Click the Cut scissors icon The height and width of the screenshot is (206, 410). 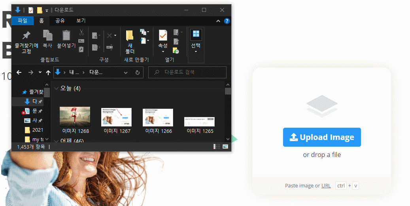(x=81, y=32)
